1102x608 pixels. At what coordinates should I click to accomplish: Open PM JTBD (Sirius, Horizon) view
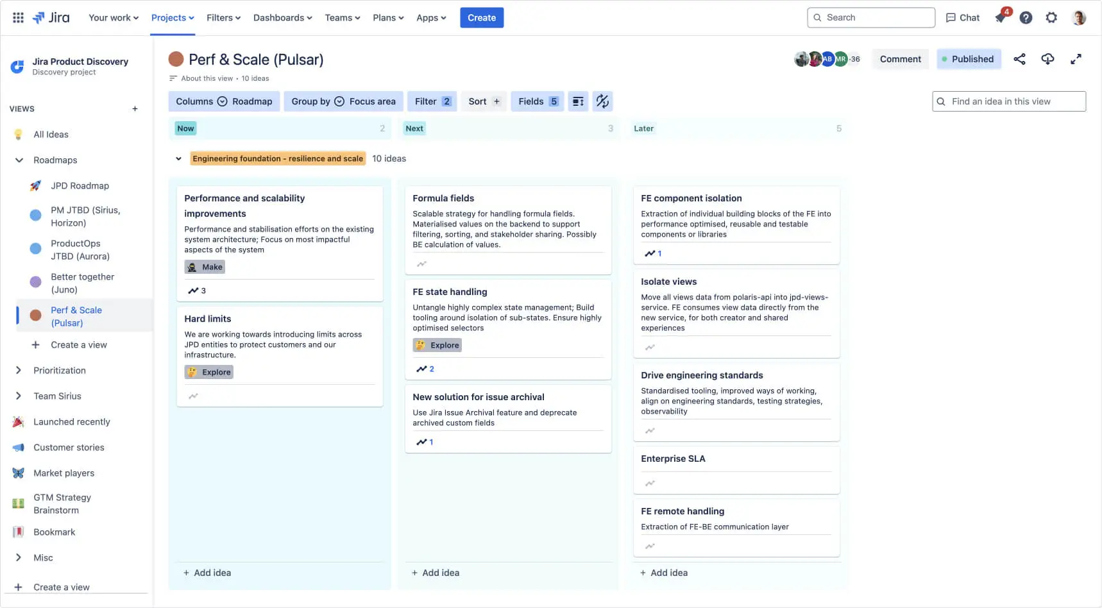point(85,217)
